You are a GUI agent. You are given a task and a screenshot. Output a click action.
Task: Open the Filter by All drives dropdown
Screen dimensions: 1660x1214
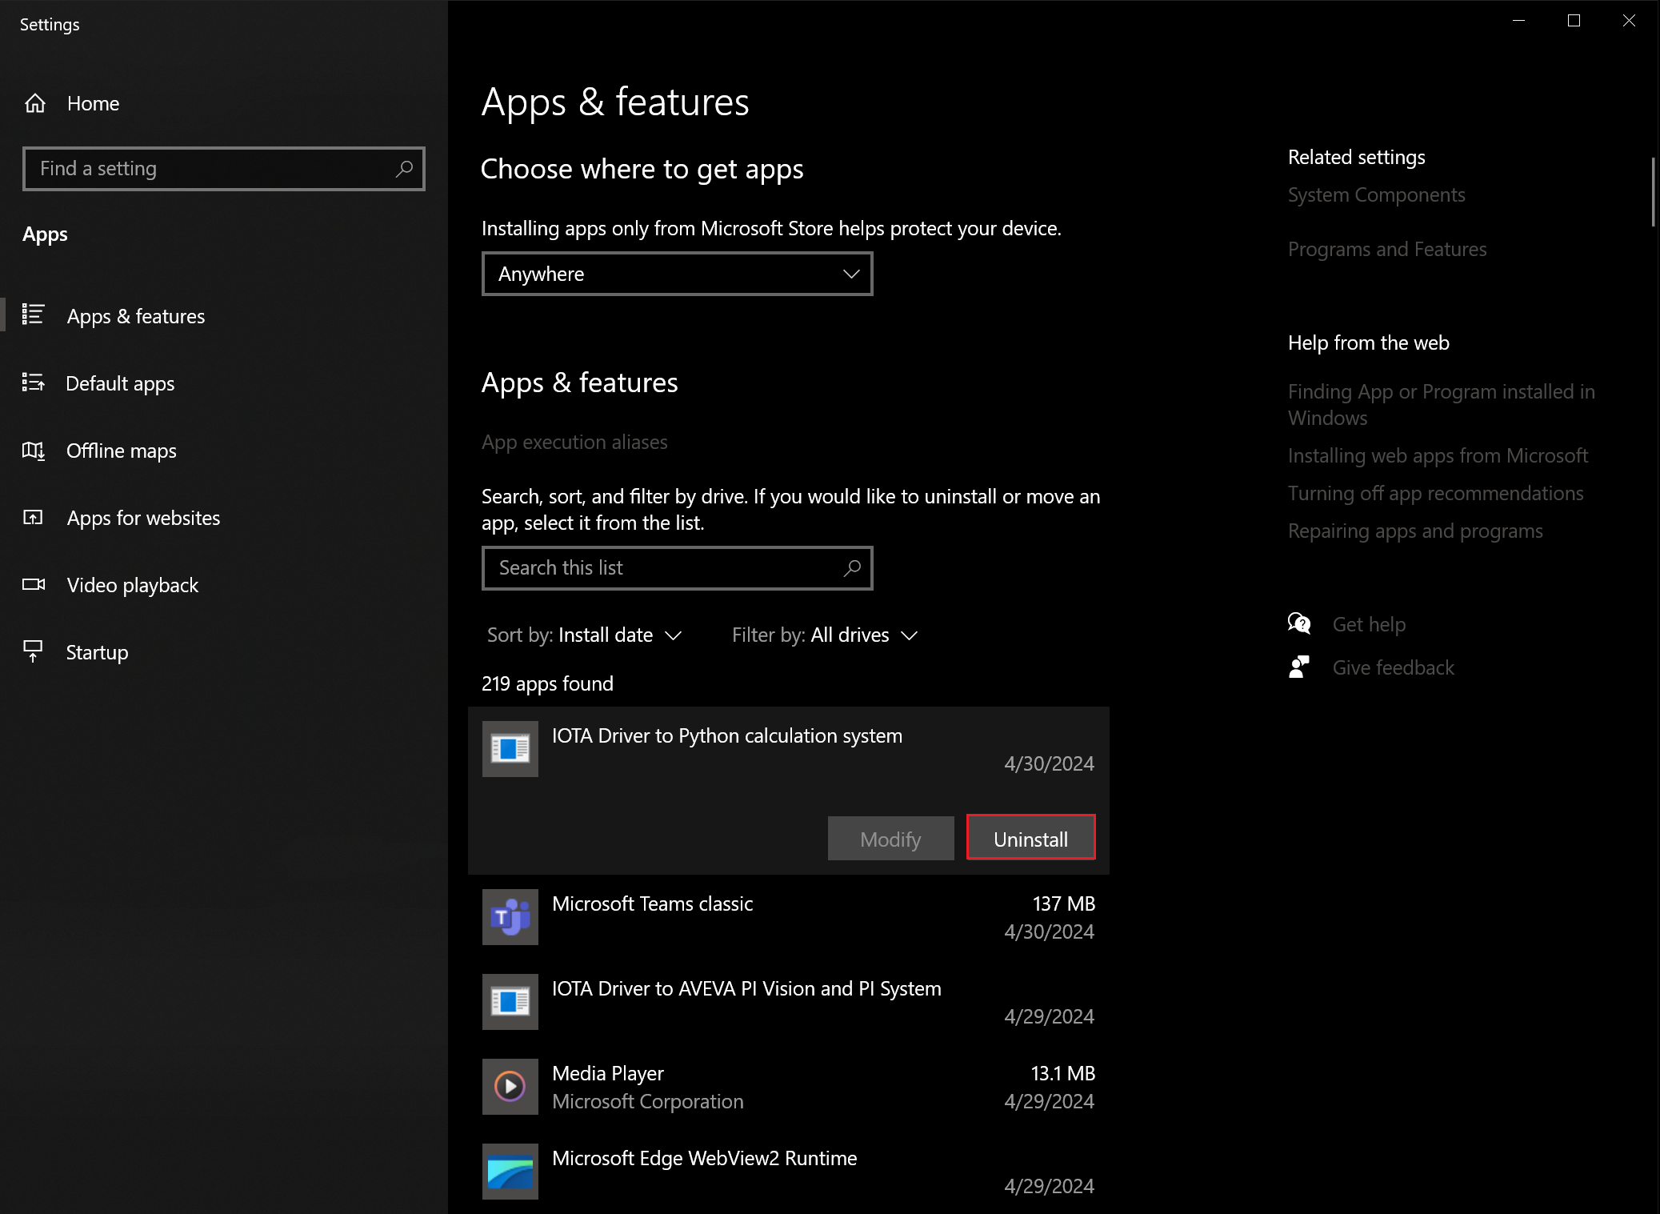(x=825, y=635)
